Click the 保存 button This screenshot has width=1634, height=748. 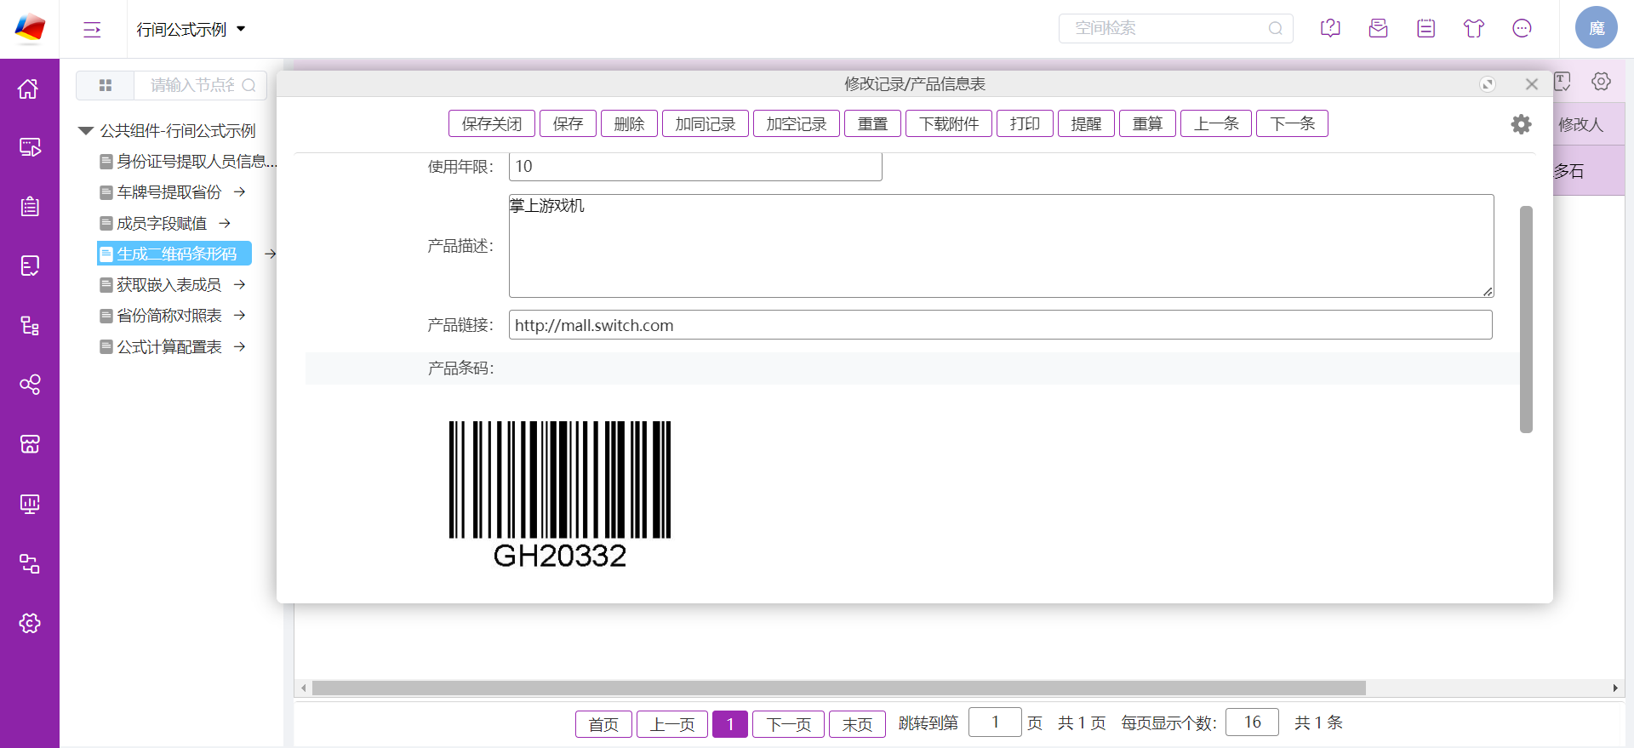pos(568,123)
